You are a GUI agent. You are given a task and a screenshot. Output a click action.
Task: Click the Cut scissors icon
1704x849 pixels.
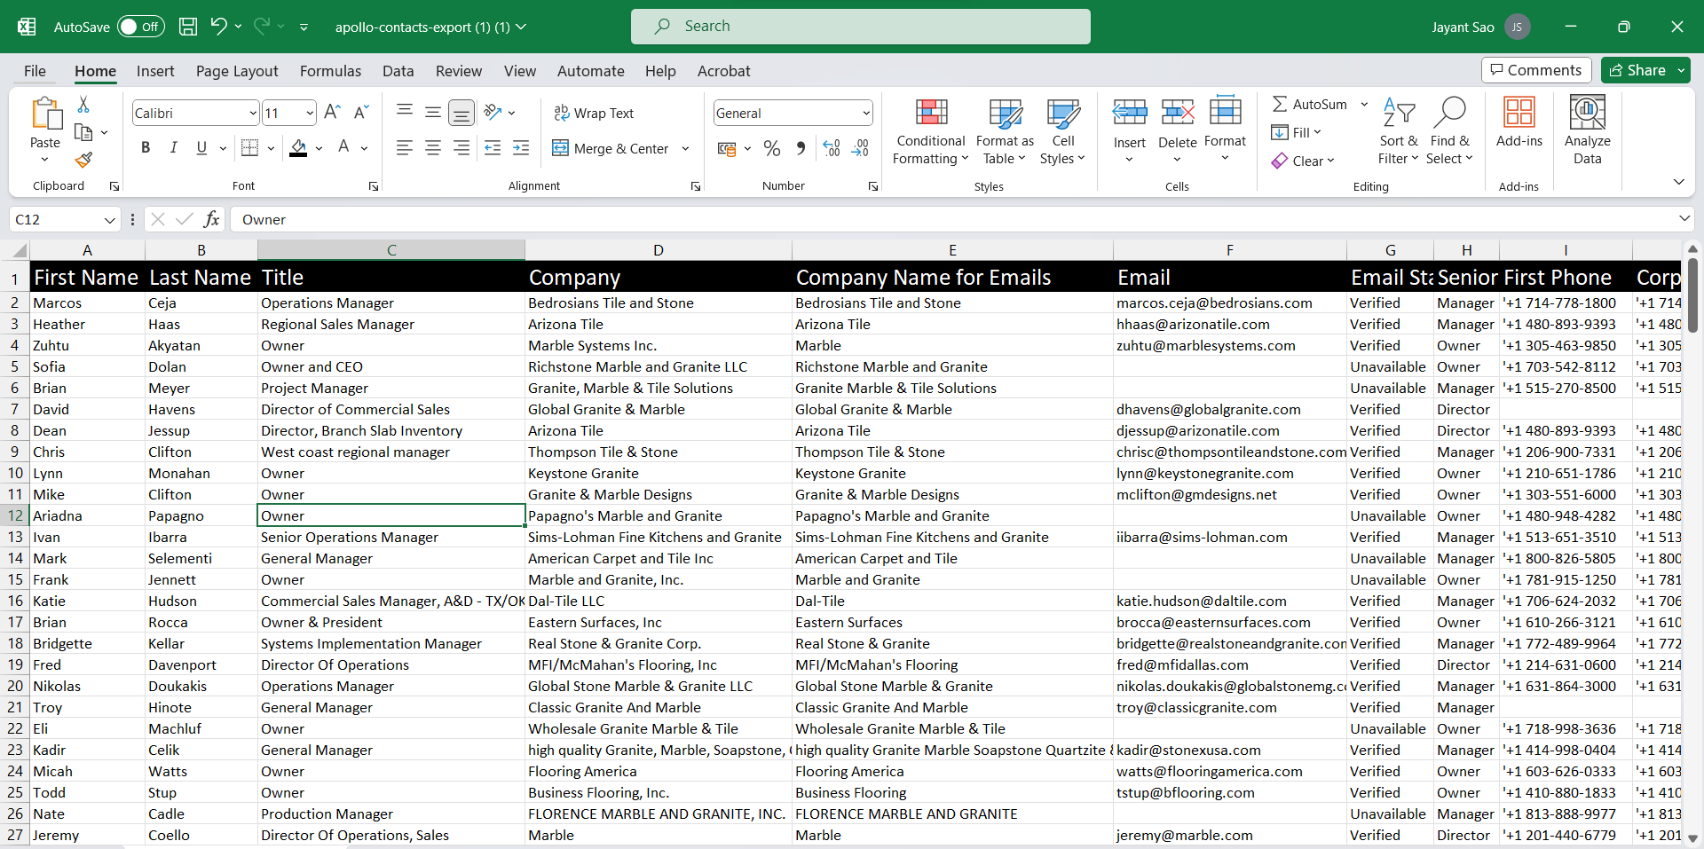coord(83,105)
